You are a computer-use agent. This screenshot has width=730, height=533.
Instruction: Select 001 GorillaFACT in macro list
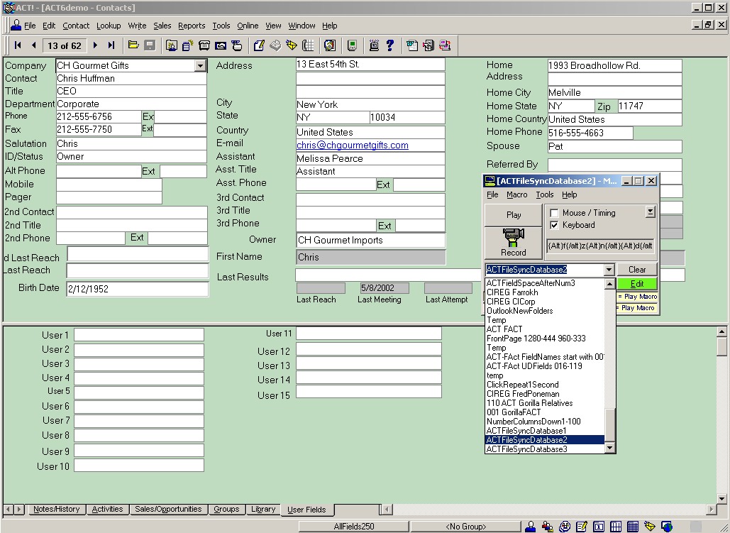[545, 412]
